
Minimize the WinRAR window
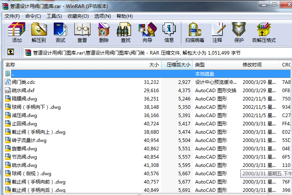point(264,5)
